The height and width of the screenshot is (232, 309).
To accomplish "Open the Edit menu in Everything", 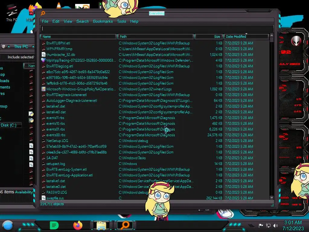I will pyautogui.click(x=56, y=21).
